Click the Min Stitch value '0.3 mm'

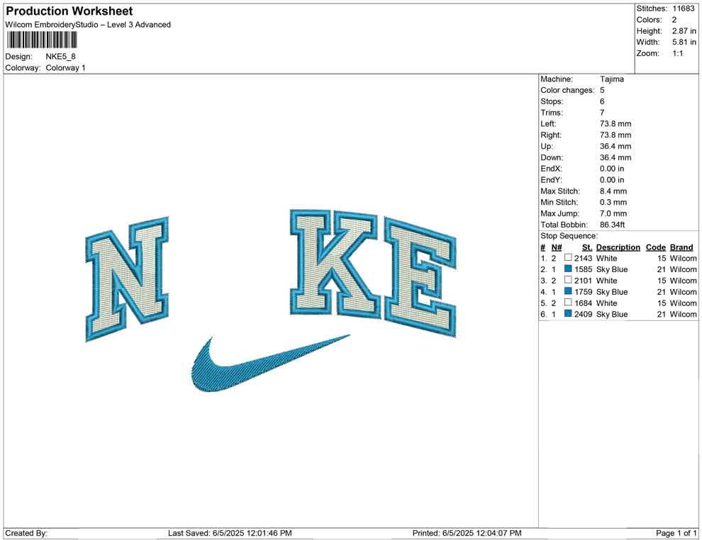(x=613, y=202)
